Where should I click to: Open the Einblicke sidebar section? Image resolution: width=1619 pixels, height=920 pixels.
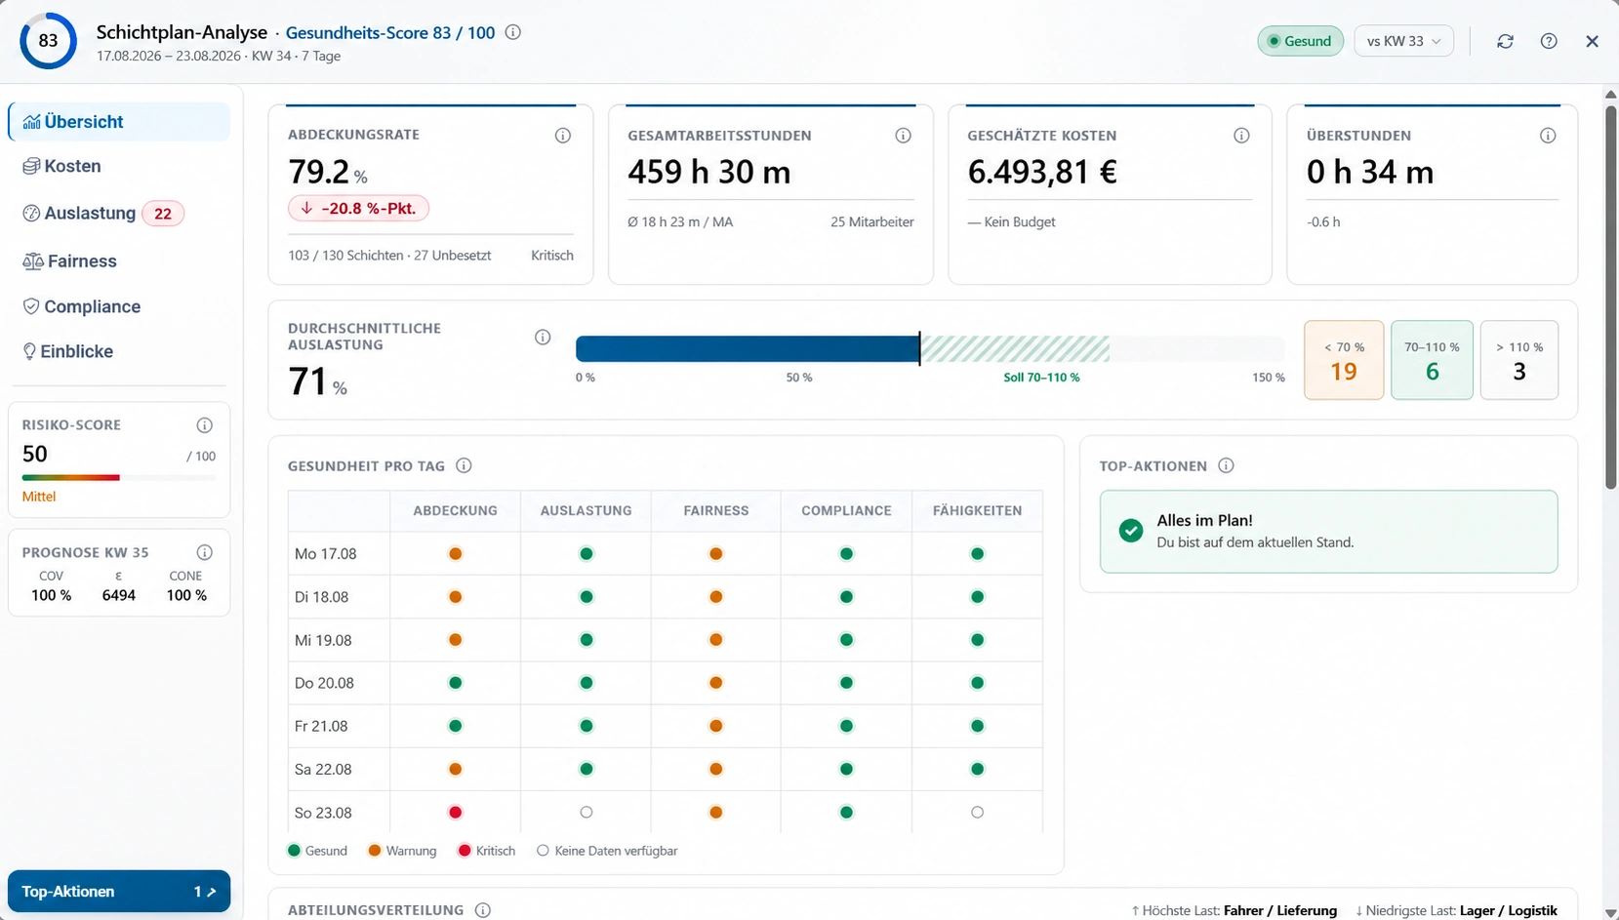119,351
